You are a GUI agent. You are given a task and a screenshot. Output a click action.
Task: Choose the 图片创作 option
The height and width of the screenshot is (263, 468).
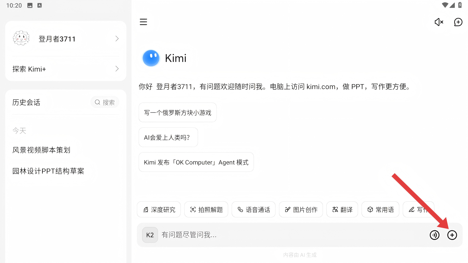tap(301, 210)
